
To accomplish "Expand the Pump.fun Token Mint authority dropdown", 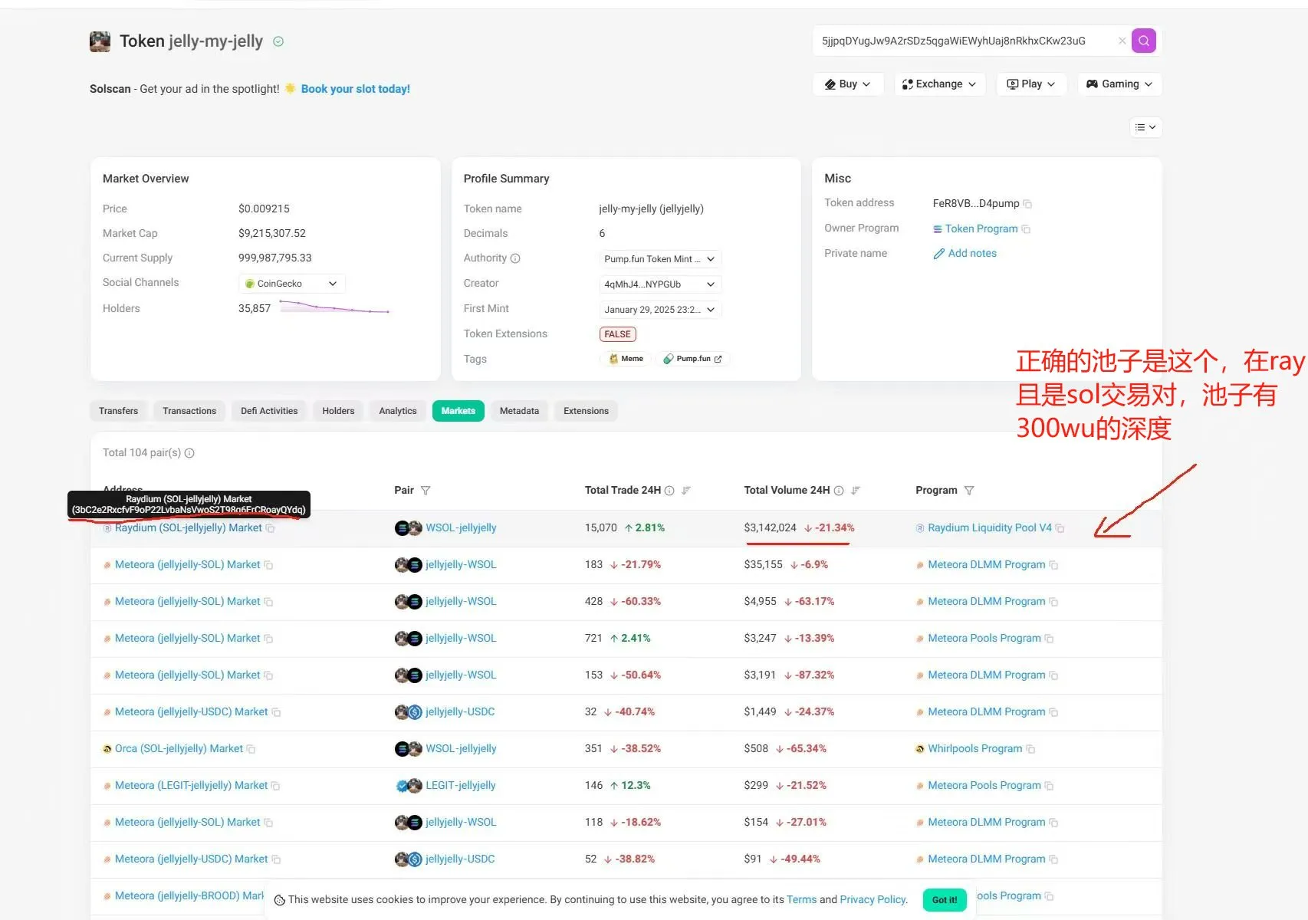I will coord(660,259).
